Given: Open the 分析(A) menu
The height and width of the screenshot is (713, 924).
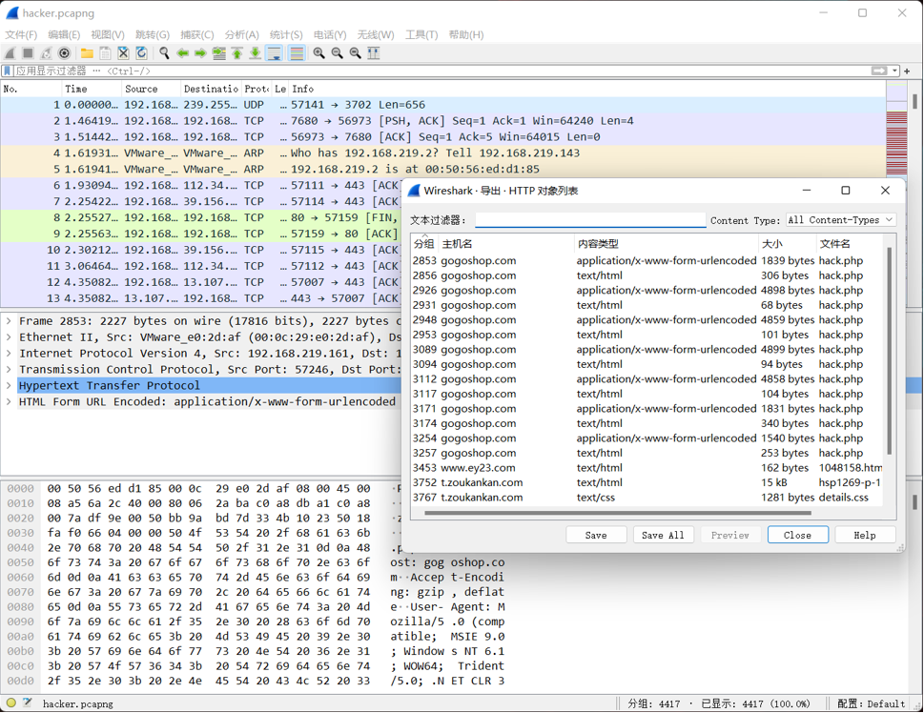Looking at the screenshot, I should [x=241, y=34].
